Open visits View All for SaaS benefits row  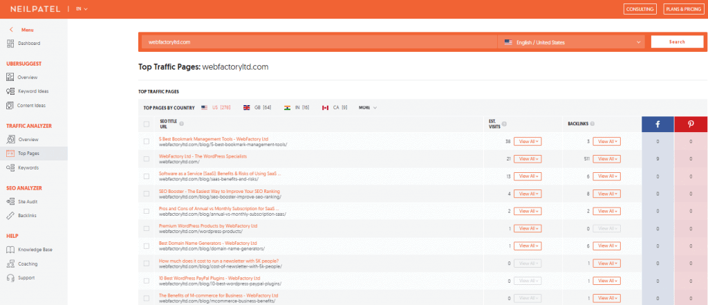528,176
